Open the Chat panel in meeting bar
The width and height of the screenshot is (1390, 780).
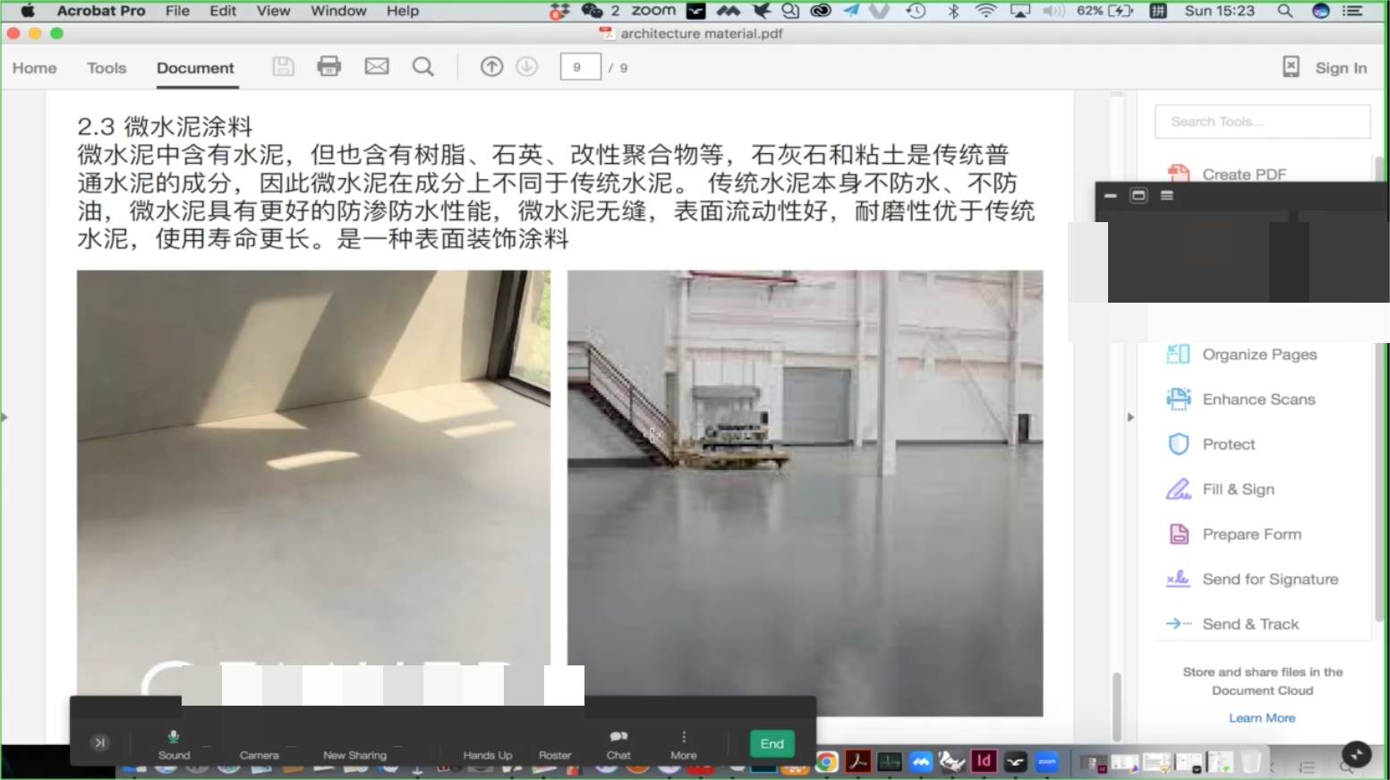click(618, 743)
